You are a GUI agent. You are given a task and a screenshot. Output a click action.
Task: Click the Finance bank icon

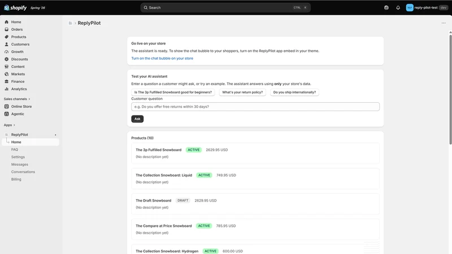[x=7, y=81]
